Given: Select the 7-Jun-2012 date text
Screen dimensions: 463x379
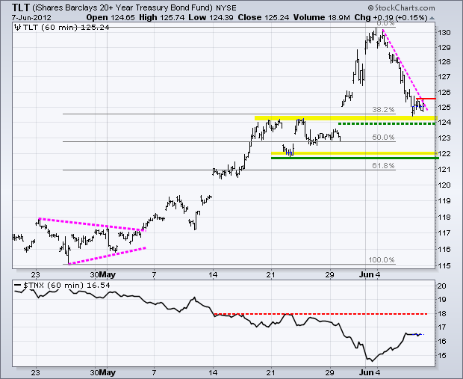Looking at the screenshot, I should coord(31,18).
